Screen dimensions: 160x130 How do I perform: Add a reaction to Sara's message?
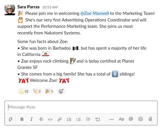pyautogui.click(x=61, y=91)
